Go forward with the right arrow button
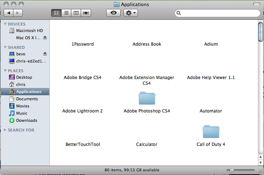The width and height of the screenshot is (264, 175). [x=18, y=13]
